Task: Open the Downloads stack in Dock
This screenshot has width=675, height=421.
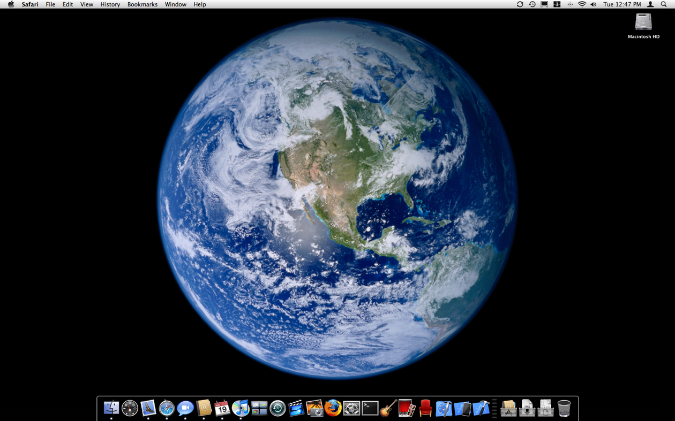Action: [527, 408]
